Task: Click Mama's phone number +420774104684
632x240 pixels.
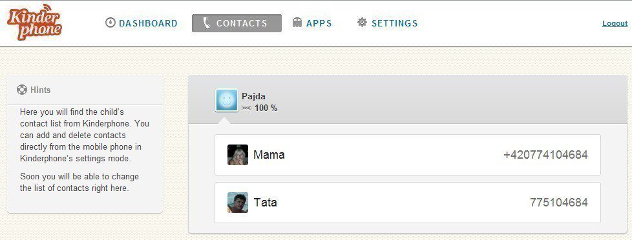Action: point(545,155)
